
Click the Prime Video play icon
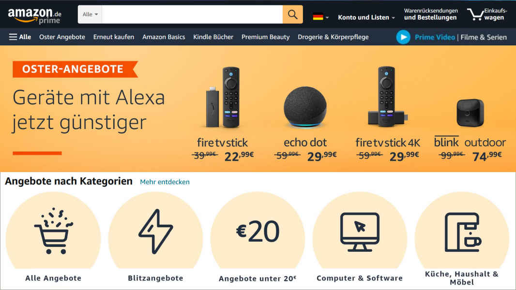coord(403,37)
